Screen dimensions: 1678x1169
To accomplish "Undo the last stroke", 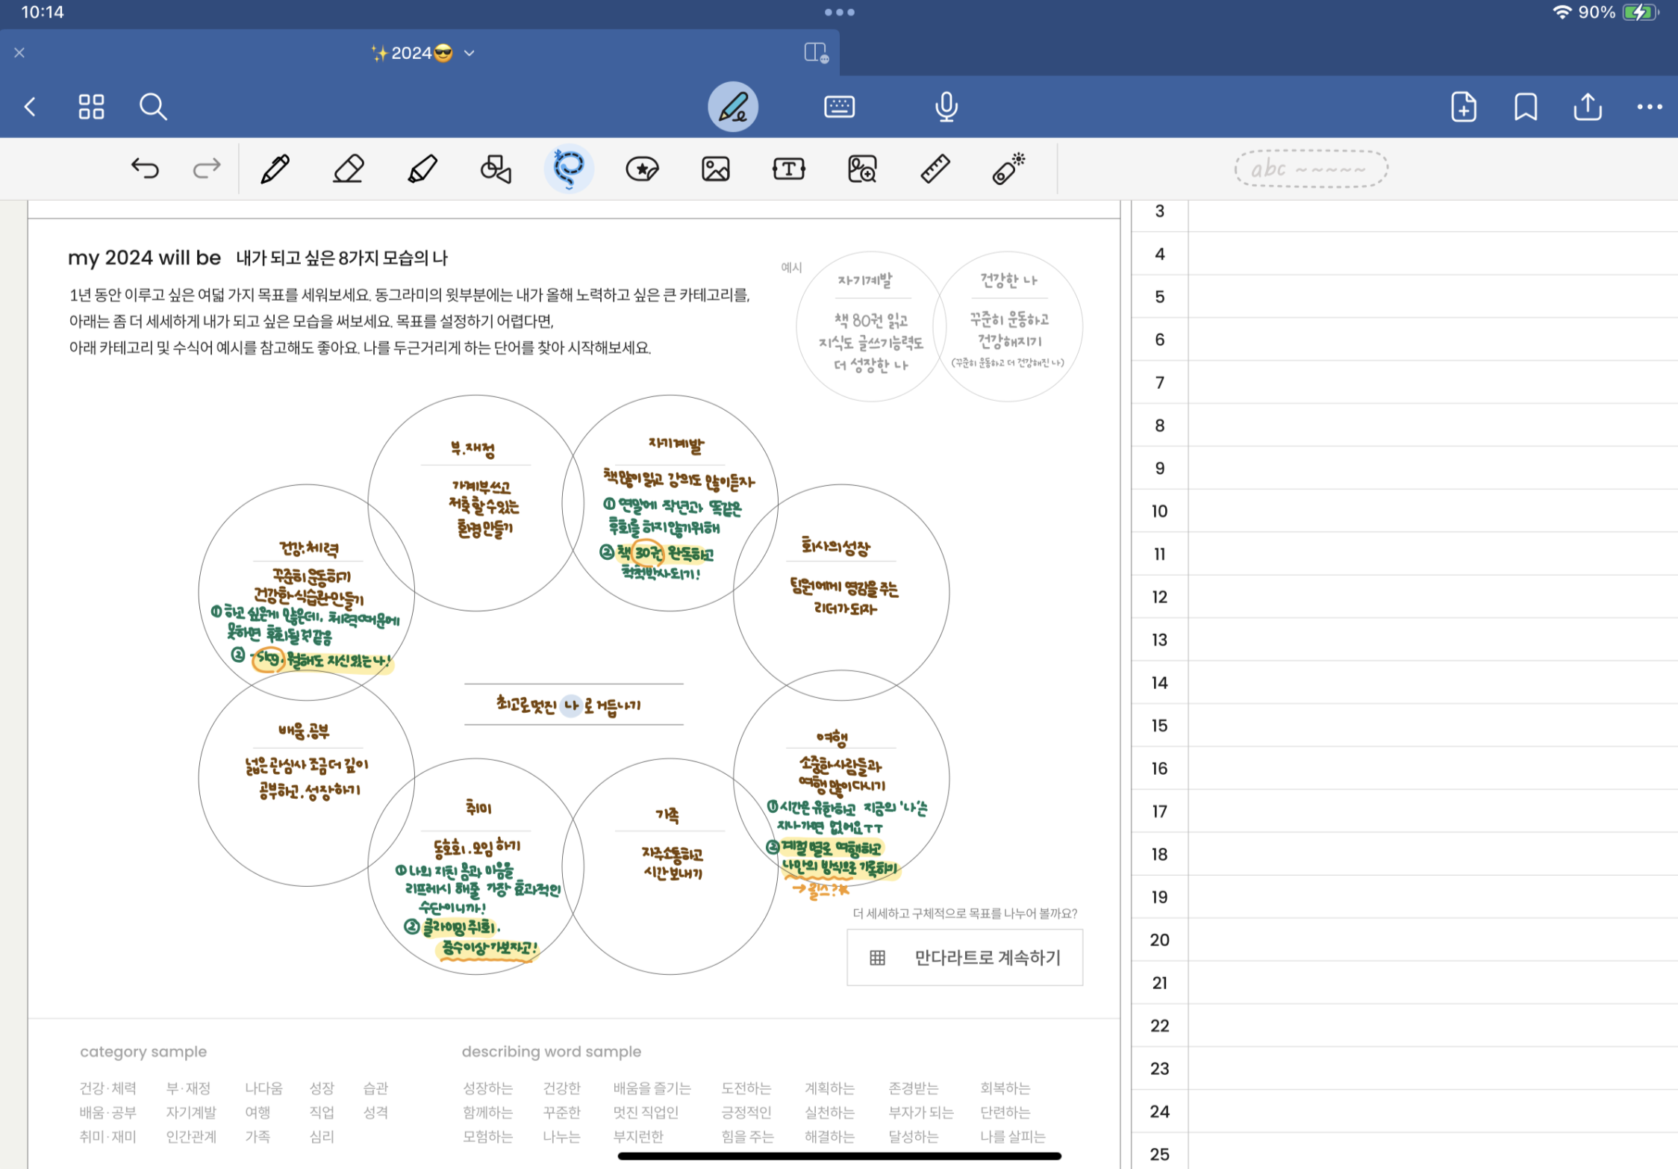I will 145,169.
